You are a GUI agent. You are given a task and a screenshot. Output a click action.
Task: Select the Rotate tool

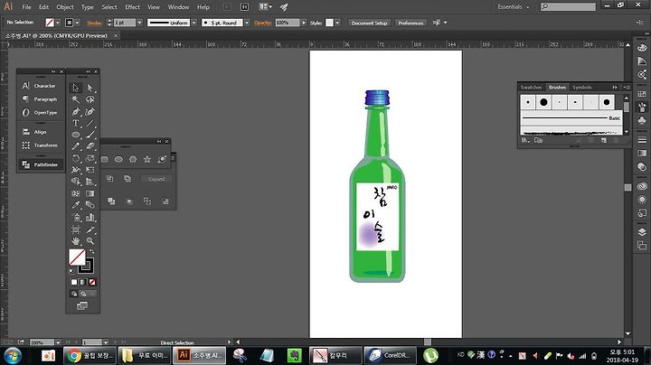[76, 158]
